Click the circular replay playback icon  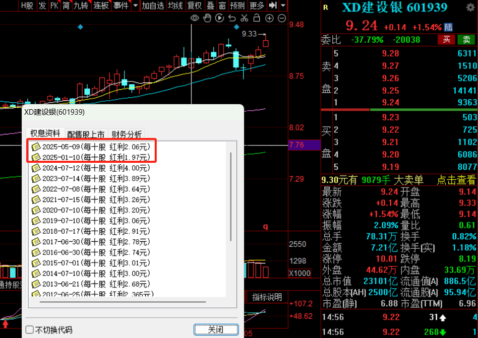click(220, 18)
